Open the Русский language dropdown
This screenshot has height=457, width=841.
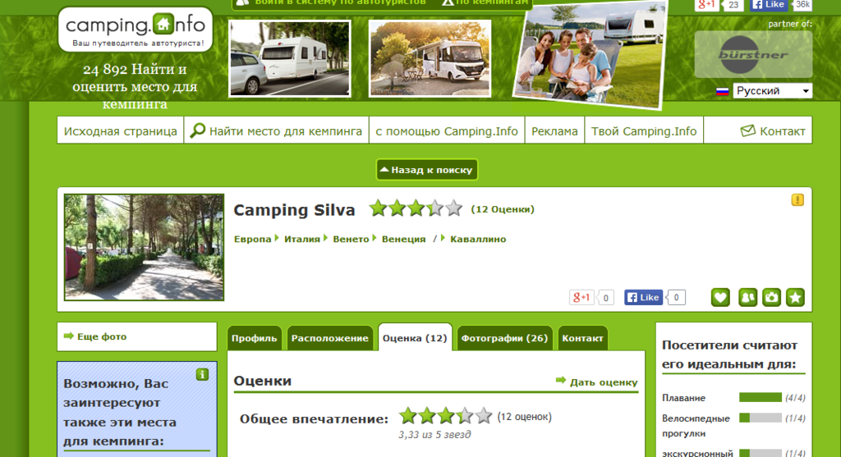[772, 91]
